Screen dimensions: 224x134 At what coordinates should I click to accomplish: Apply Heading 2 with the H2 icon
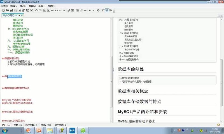pos(64,10)
